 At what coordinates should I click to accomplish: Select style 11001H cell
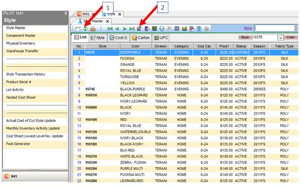(x=102, y=95)
